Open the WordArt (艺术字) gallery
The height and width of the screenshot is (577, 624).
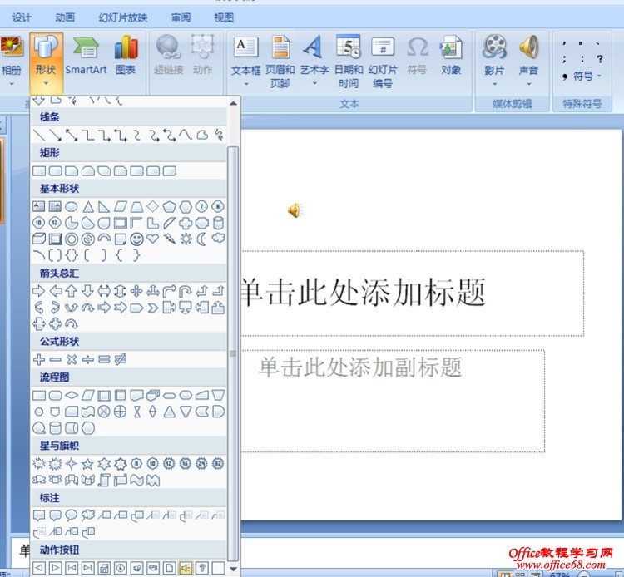pos(314,57)
